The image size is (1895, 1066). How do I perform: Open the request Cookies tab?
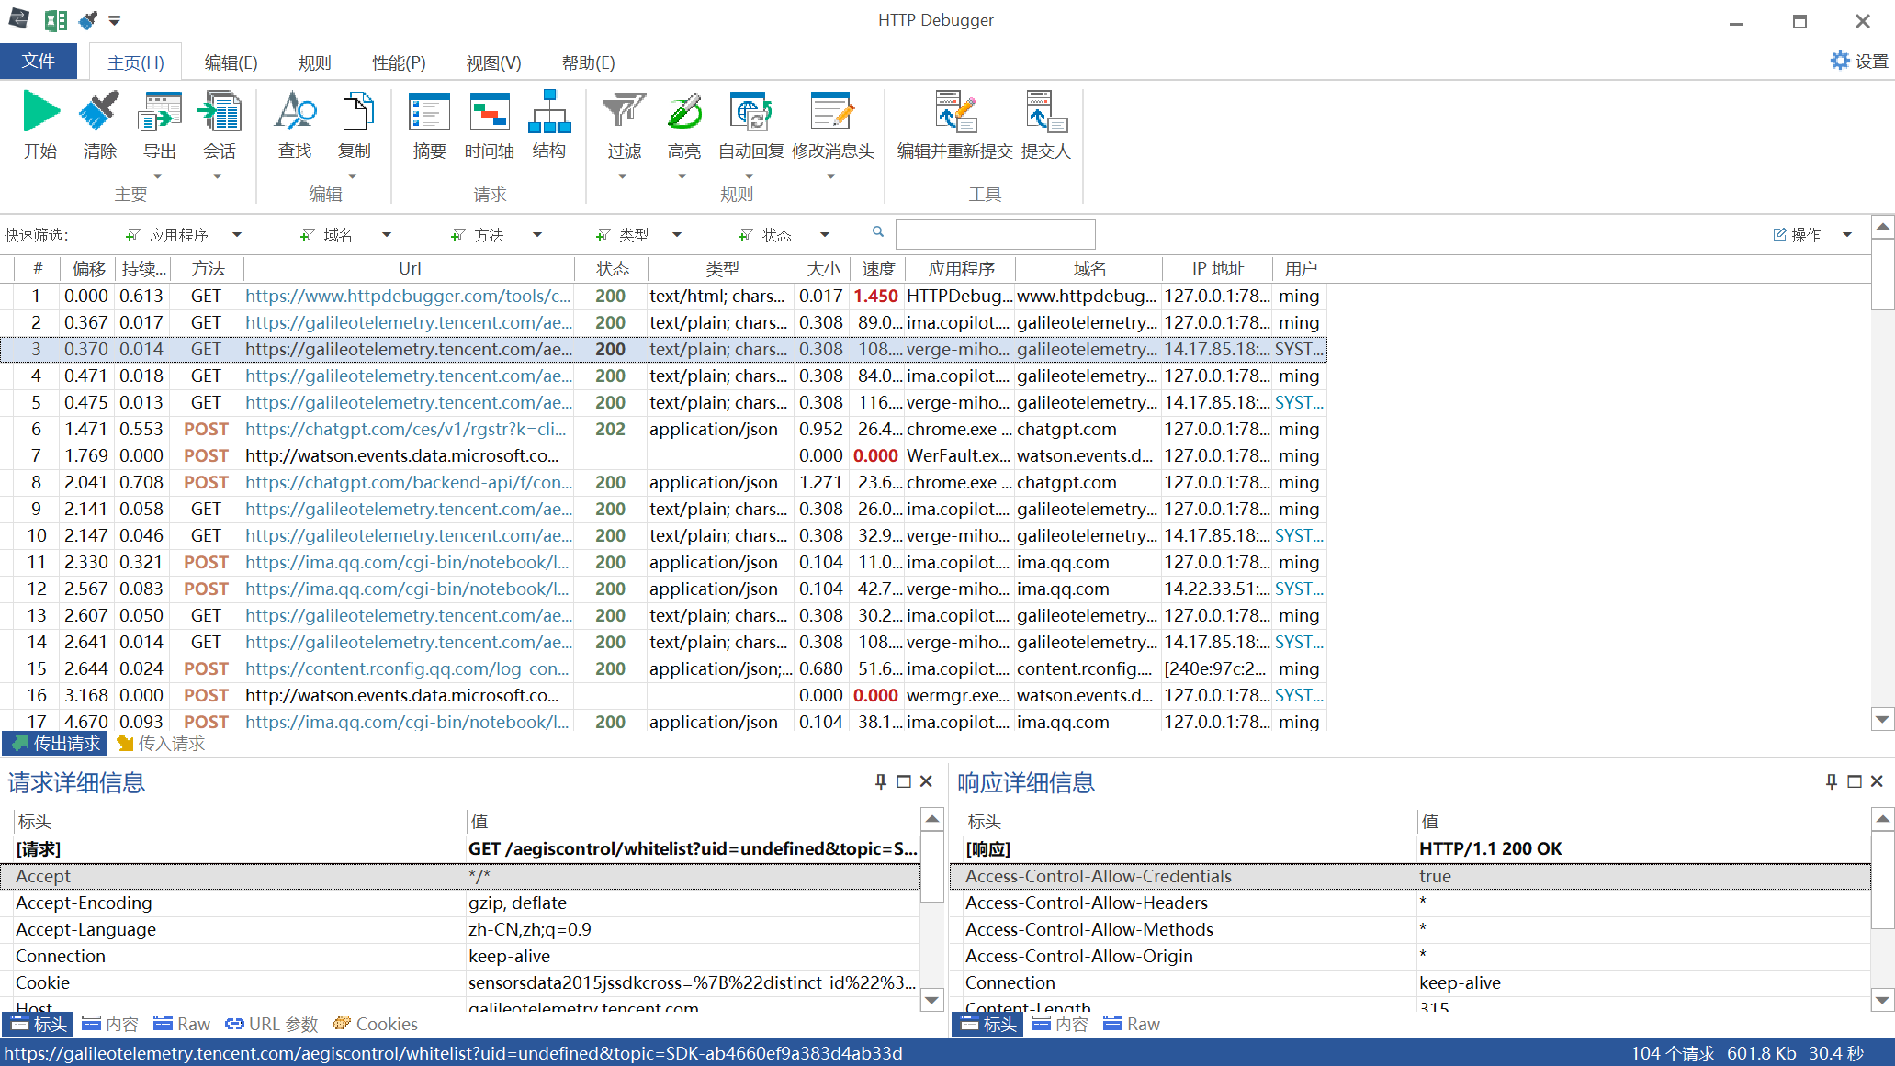[375, 1024]
